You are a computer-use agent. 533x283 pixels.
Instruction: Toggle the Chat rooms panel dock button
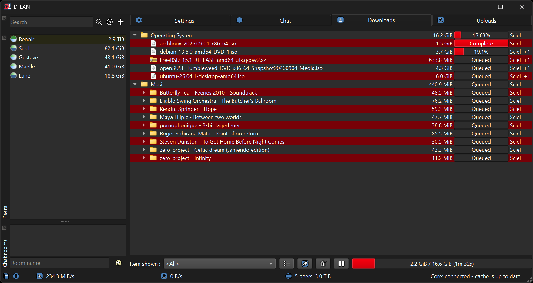coord(4,228)
